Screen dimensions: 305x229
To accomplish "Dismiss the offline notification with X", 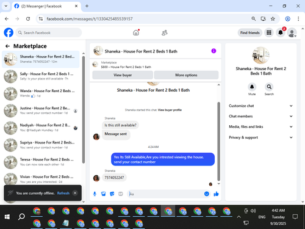I will click(x=75, y=193).
